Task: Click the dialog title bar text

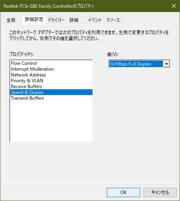Action: [48, 6]
